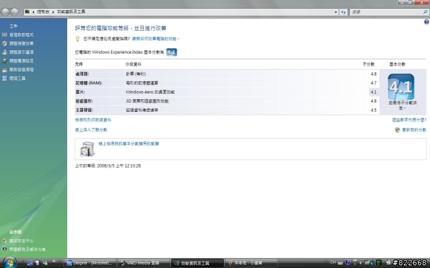Open the Windows Start orb
This screenshot has width=430, height=268.
(x=9, y=263)
